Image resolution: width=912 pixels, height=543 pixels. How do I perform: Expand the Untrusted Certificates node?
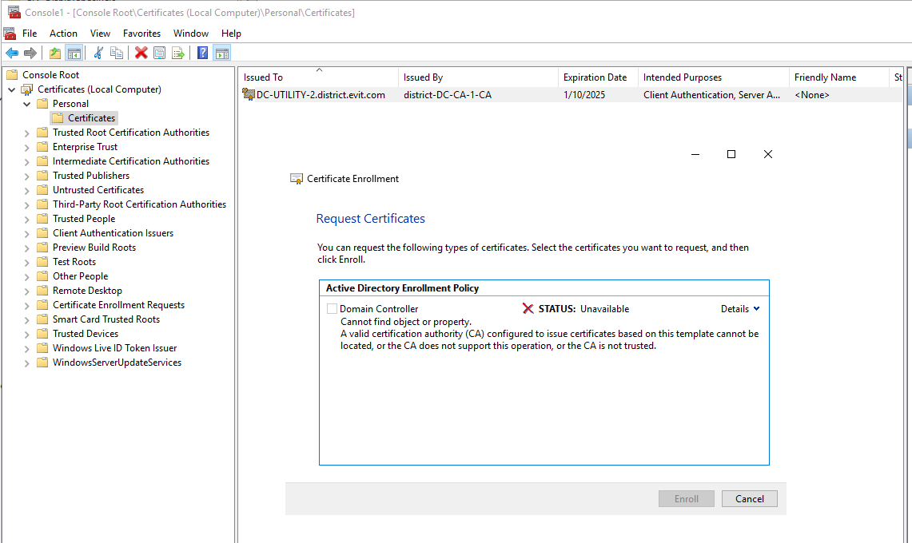click(26, 191)
